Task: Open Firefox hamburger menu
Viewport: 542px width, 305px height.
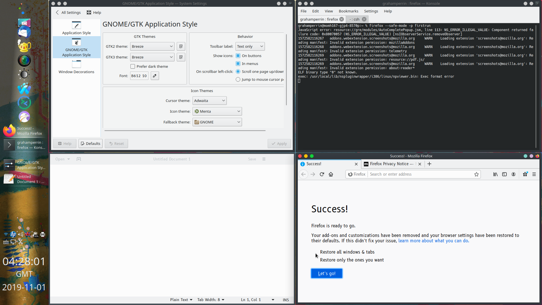Action: 534,174
